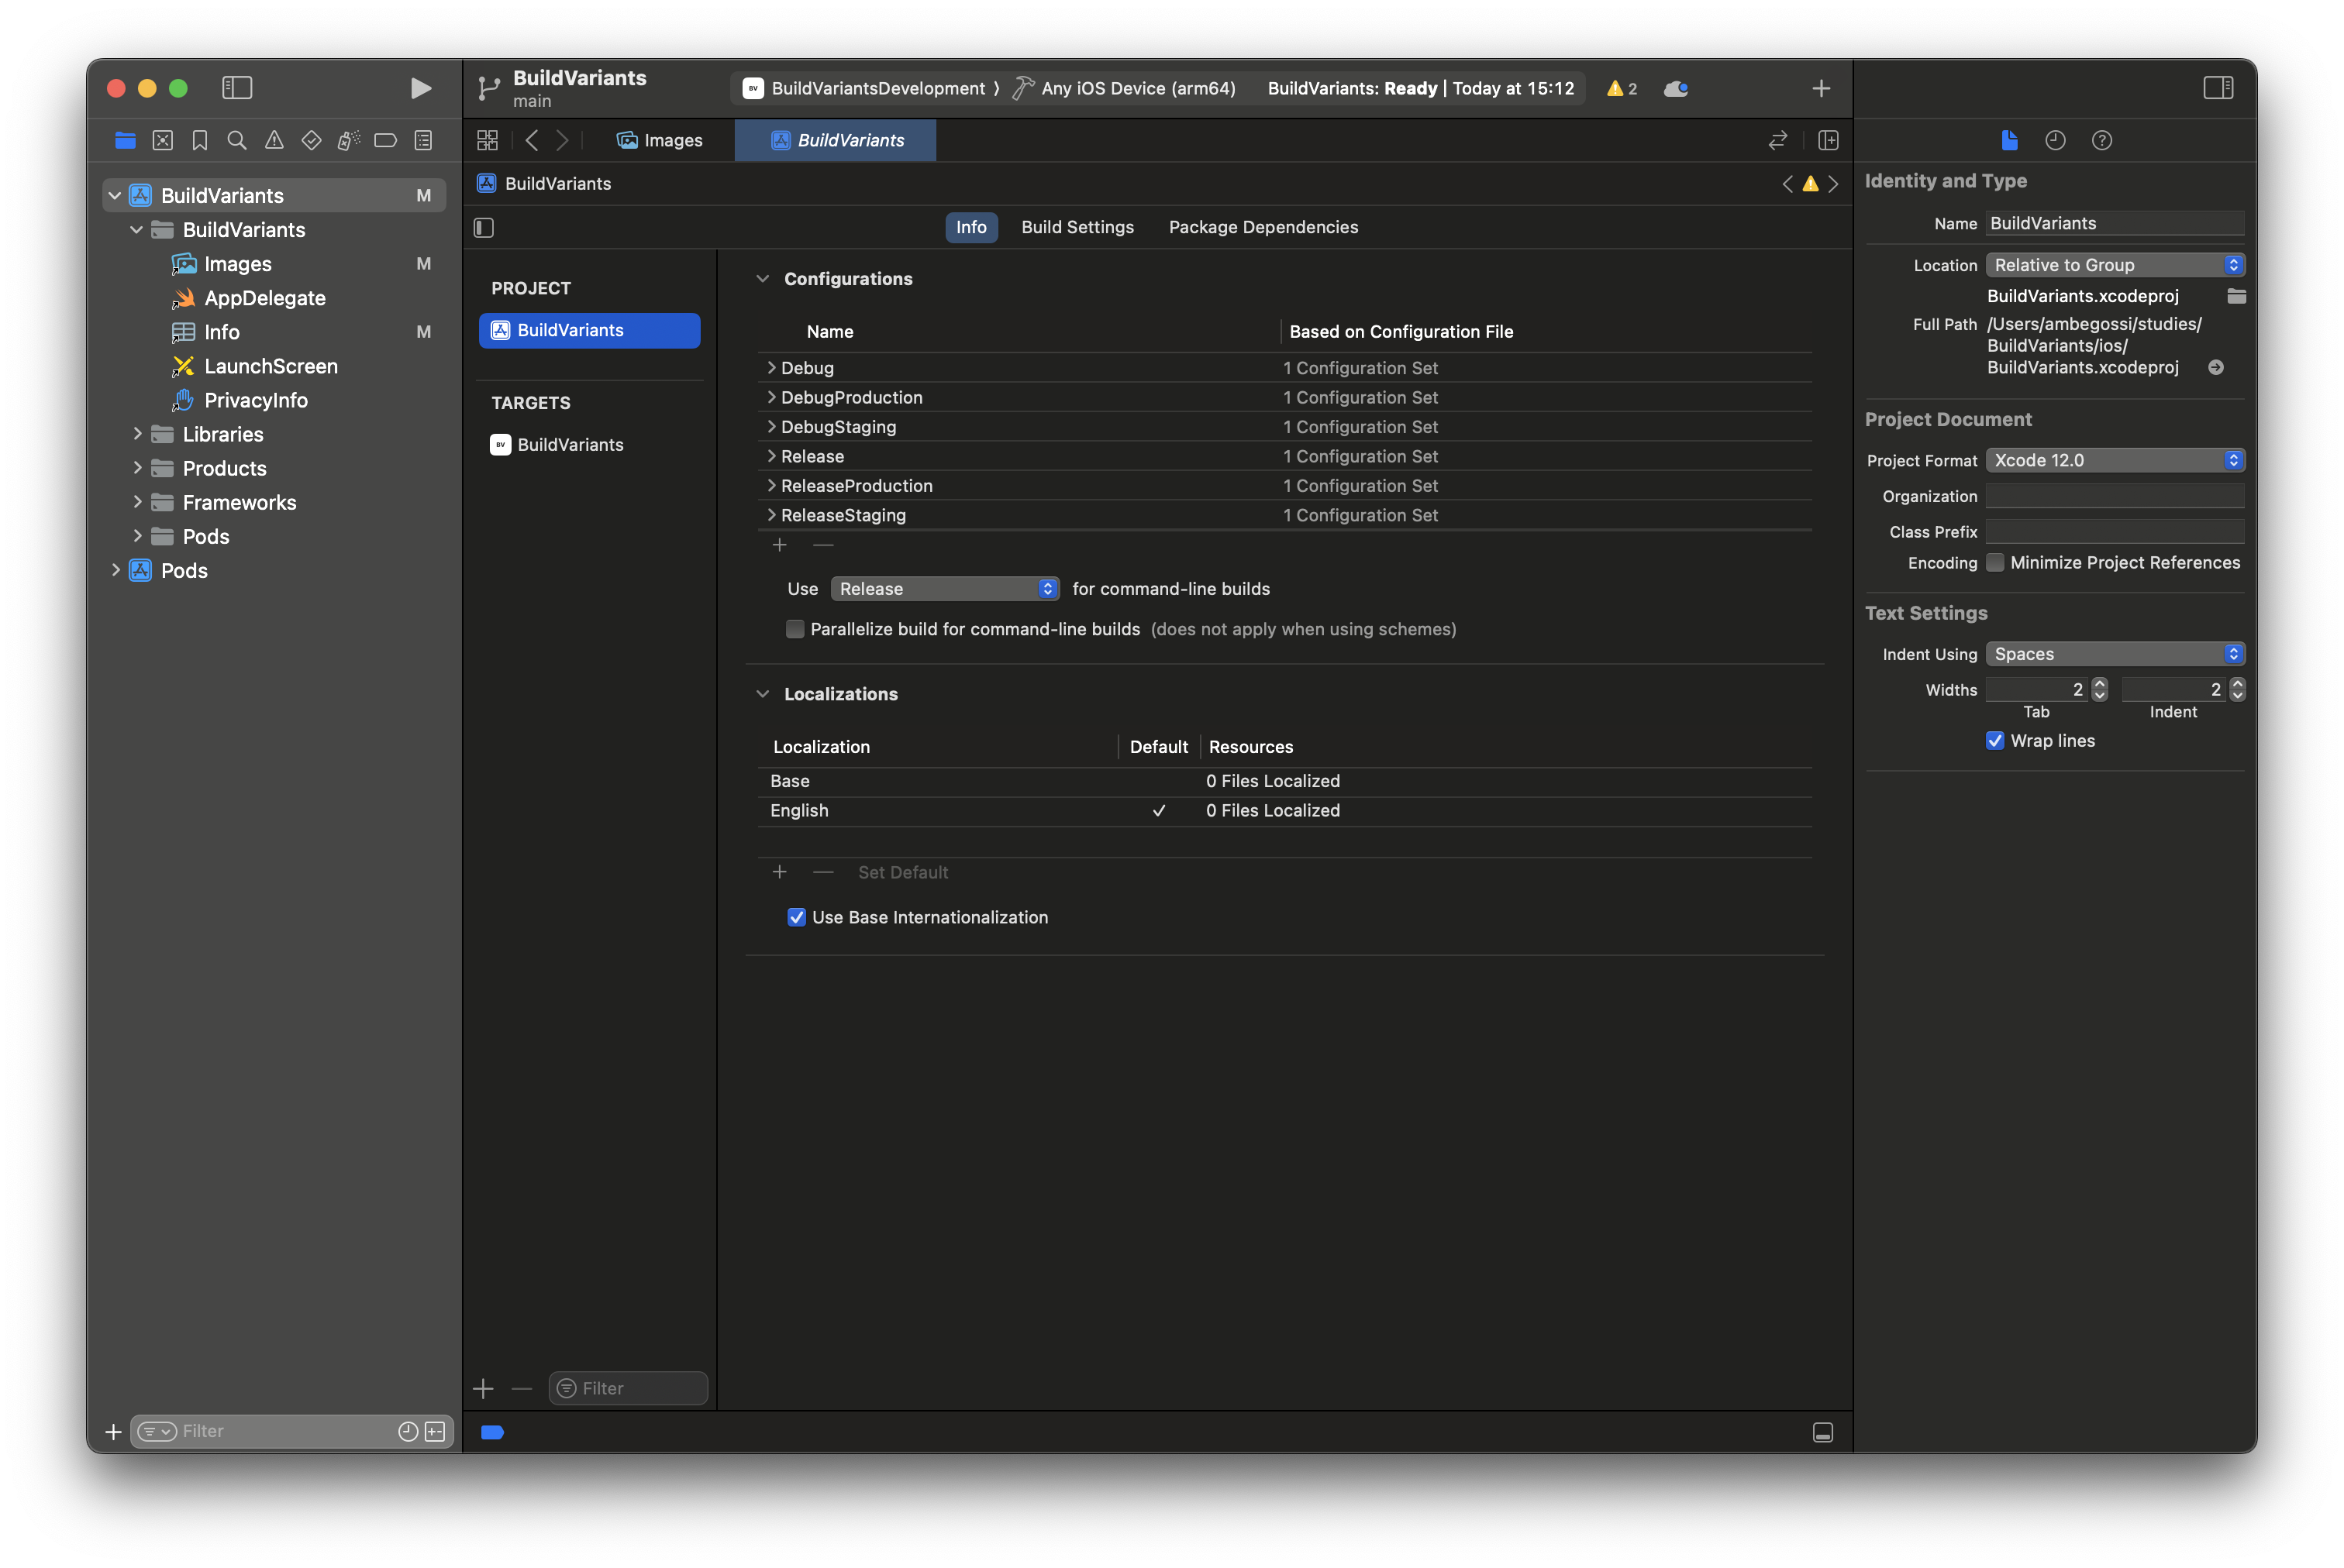Image resolution: width=2344 pixels, height=1568 pixels.
Task: Click the Organization text field
Action: click(2115, 496)
